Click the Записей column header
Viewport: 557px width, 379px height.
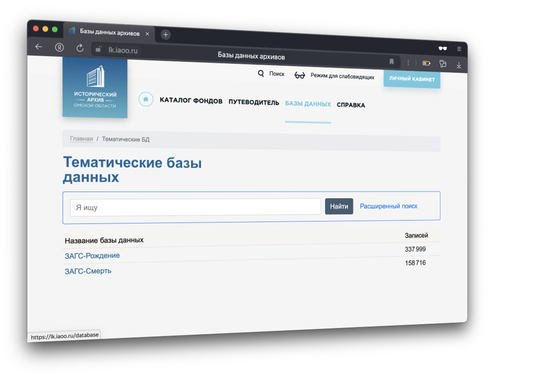click(x=416, y=235)
